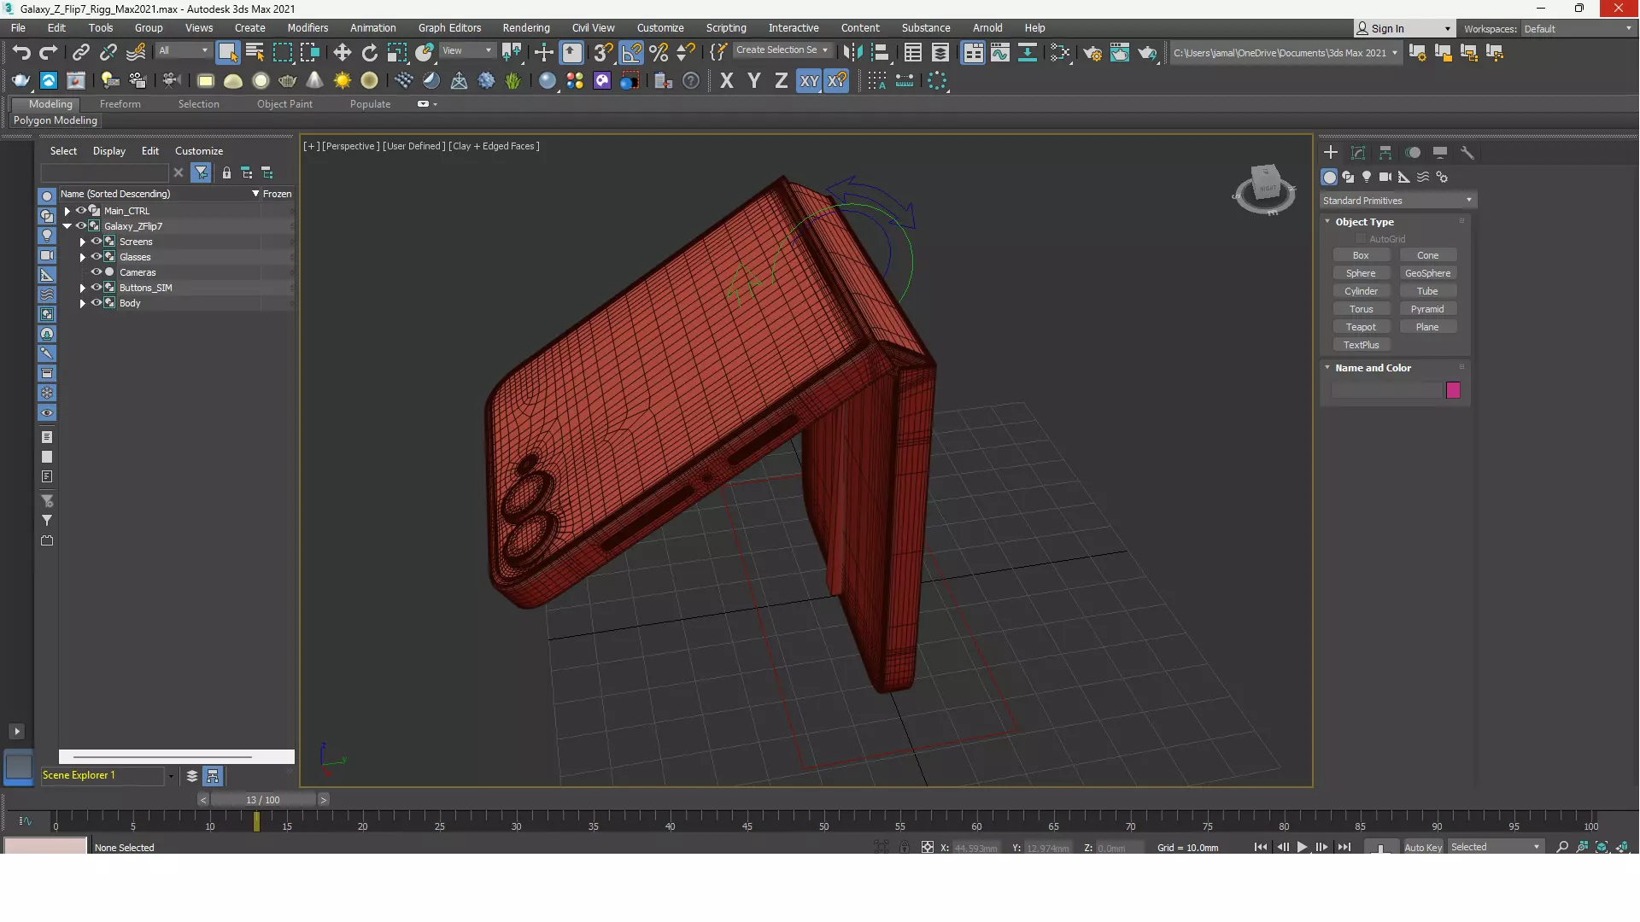Expand the Main_CTRL tree node

[67, 211]
